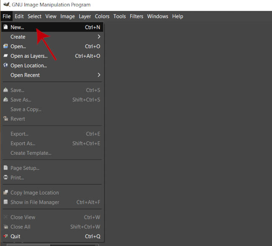Click the Save... menu entry
Viewport: 272px width, 246px height.
click(x=52, y=90)
